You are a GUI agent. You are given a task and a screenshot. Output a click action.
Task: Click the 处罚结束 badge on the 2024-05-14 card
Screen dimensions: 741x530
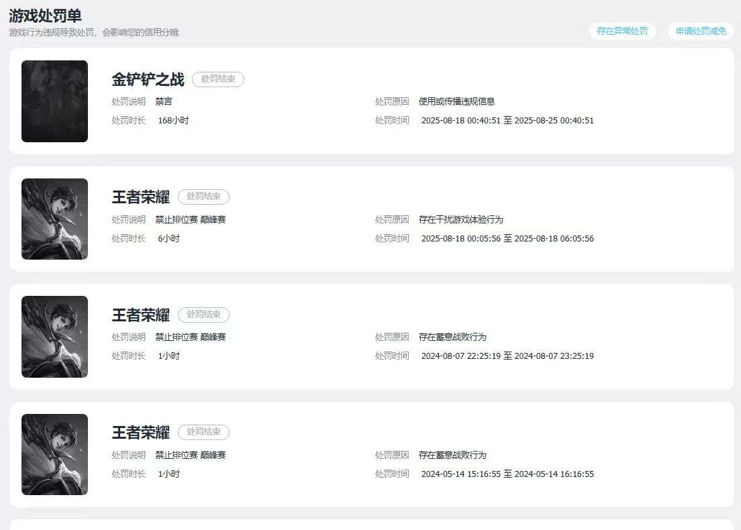tap(203, 432)
